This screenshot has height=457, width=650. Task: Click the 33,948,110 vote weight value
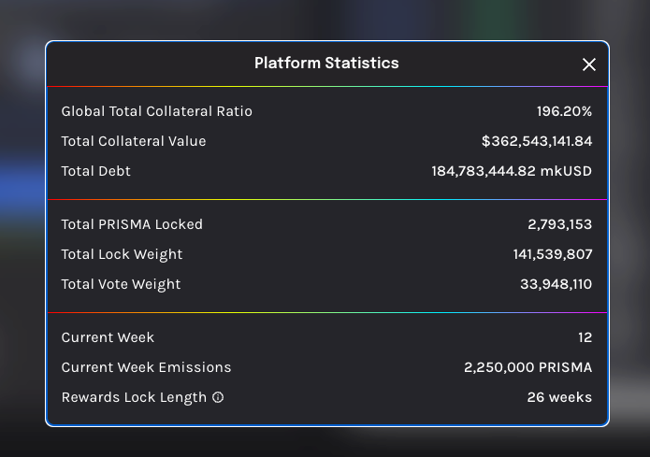tap(556, 284)
